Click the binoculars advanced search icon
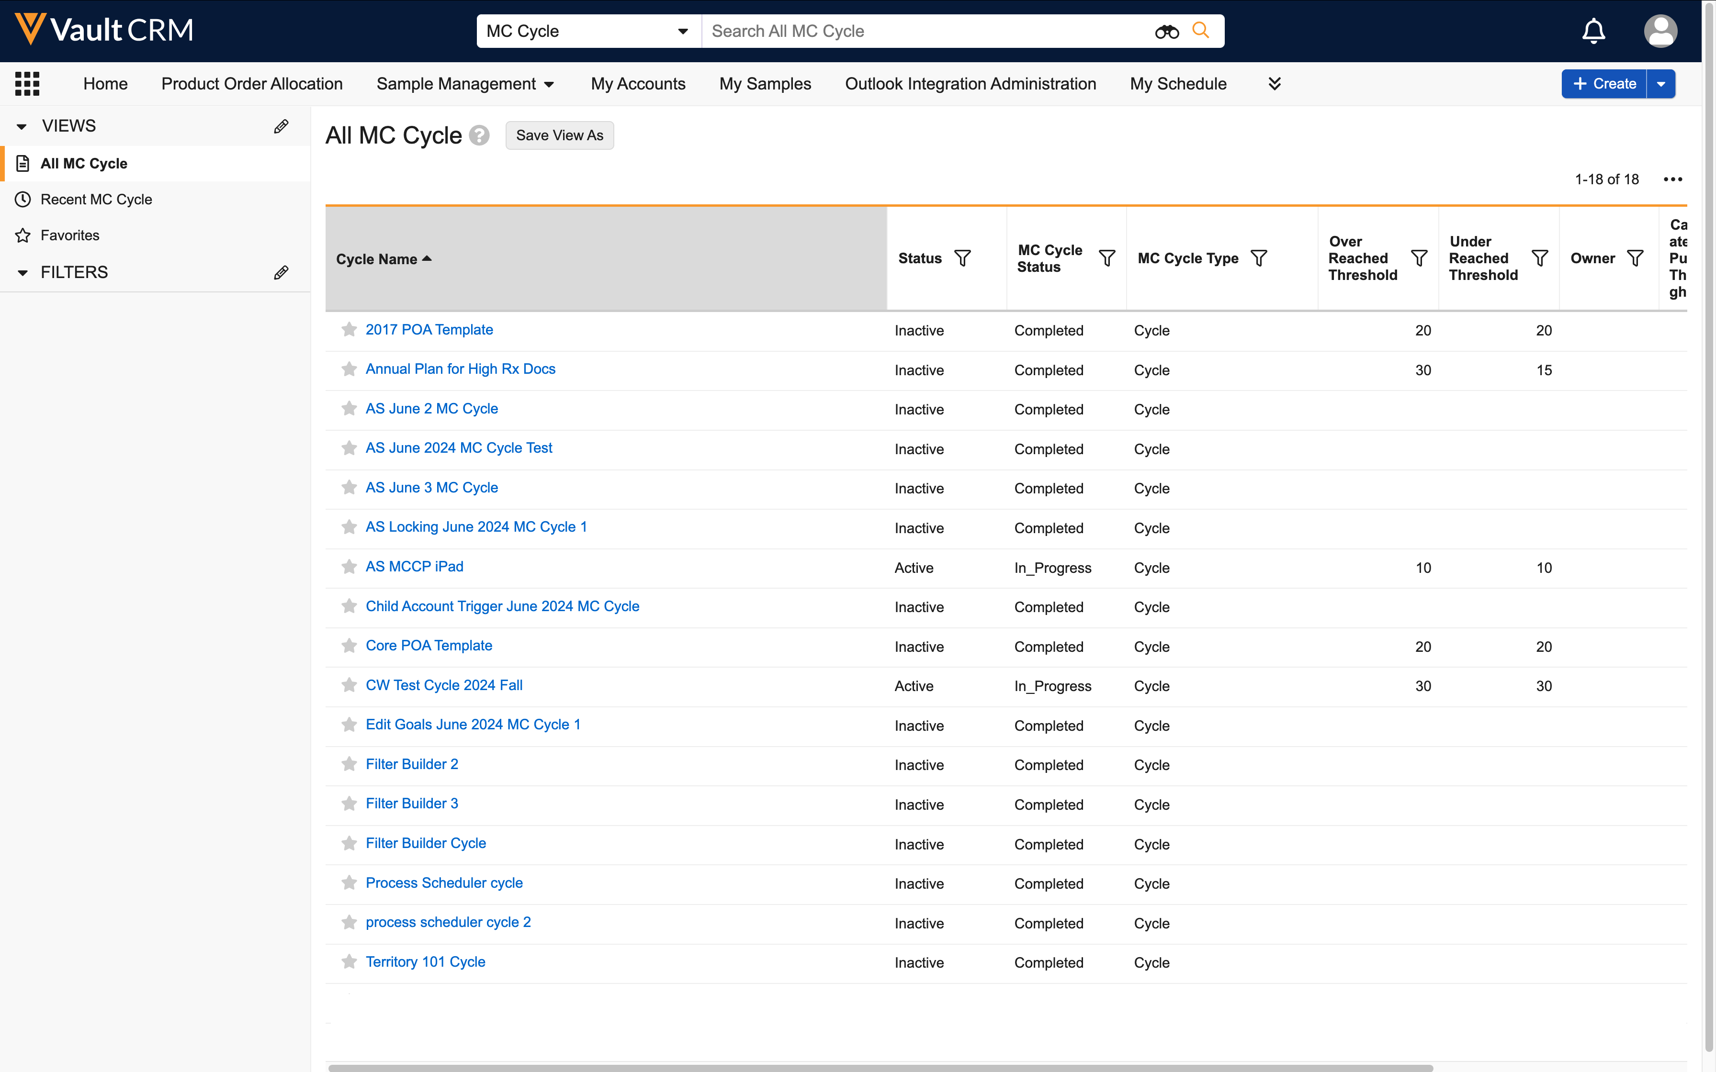This screenshot has width=1716, height=1072. click(1166, 31)
